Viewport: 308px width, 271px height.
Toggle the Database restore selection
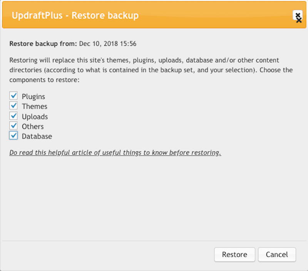[x=13, y=135]
